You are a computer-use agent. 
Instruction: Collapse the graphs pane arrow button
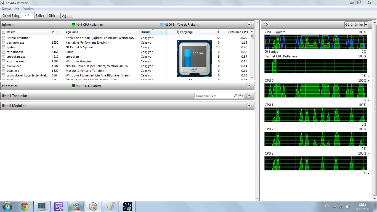(267, 24)
